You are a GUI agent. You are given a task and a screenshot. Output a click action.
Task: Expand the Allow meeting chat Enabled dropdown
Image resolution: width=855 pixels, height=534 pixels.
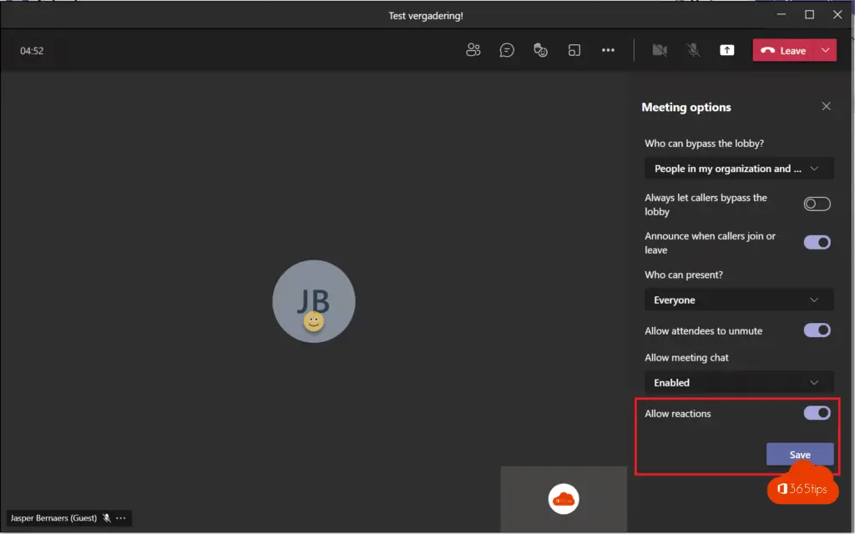coord(739,382)
